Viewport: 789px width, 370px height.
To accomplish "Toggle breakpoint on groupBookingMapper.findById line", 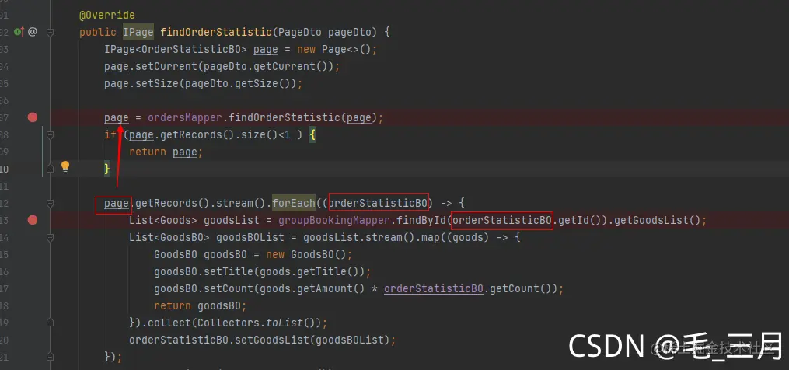I will click(33, 220).
